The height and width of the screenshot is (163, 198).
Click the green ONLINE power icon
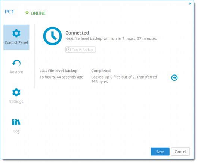27,13
